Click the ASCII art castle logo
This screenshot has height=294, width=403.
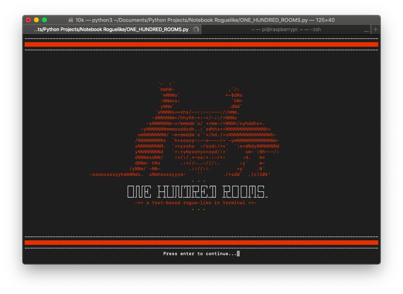click(185, 129)
